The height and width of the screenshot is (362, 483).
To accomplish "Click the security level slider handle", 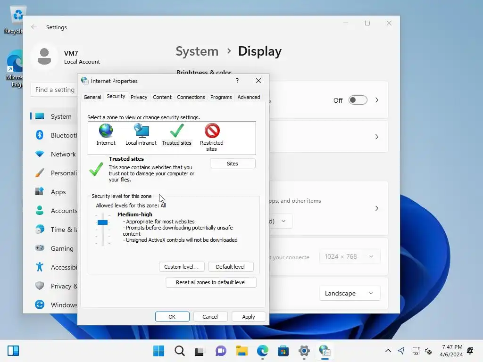I will [102, 222].
